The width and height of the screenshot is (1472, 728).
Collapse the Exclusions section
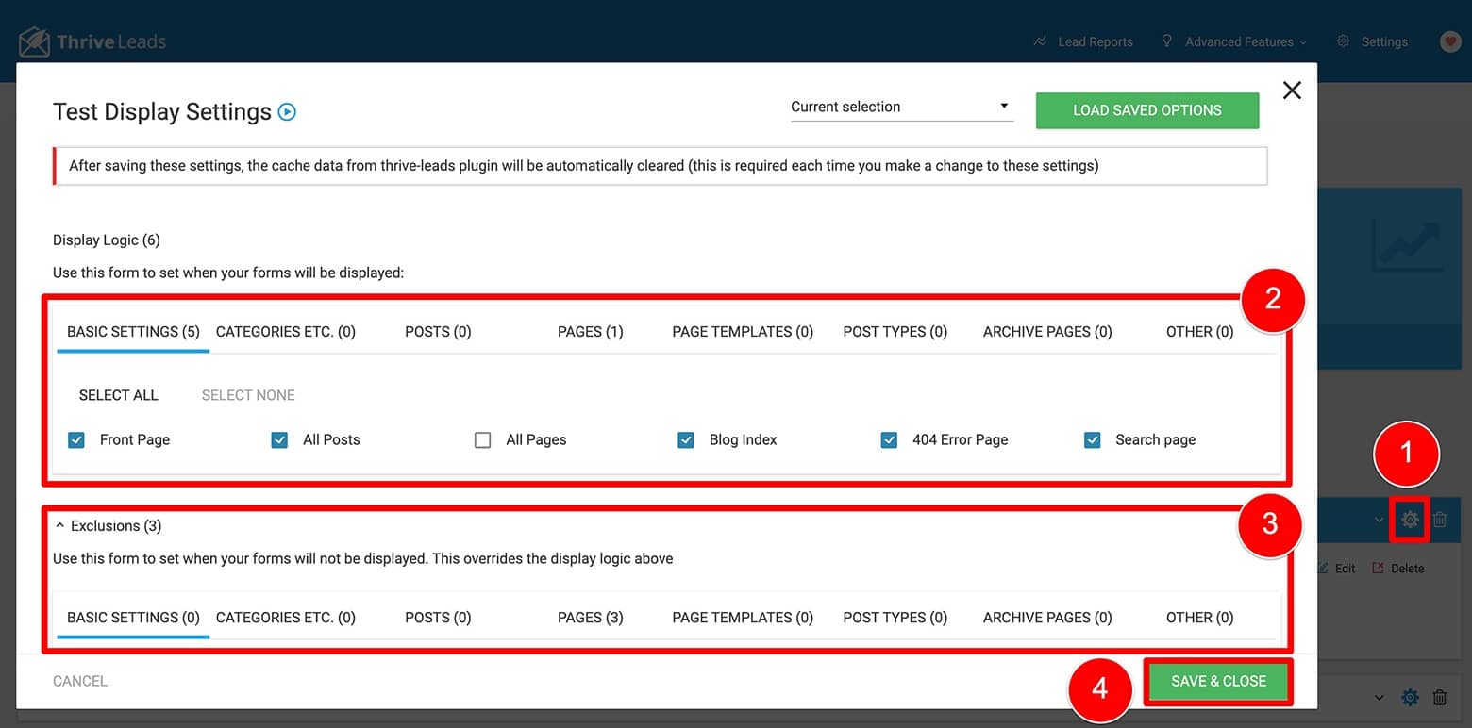[60, 524]
